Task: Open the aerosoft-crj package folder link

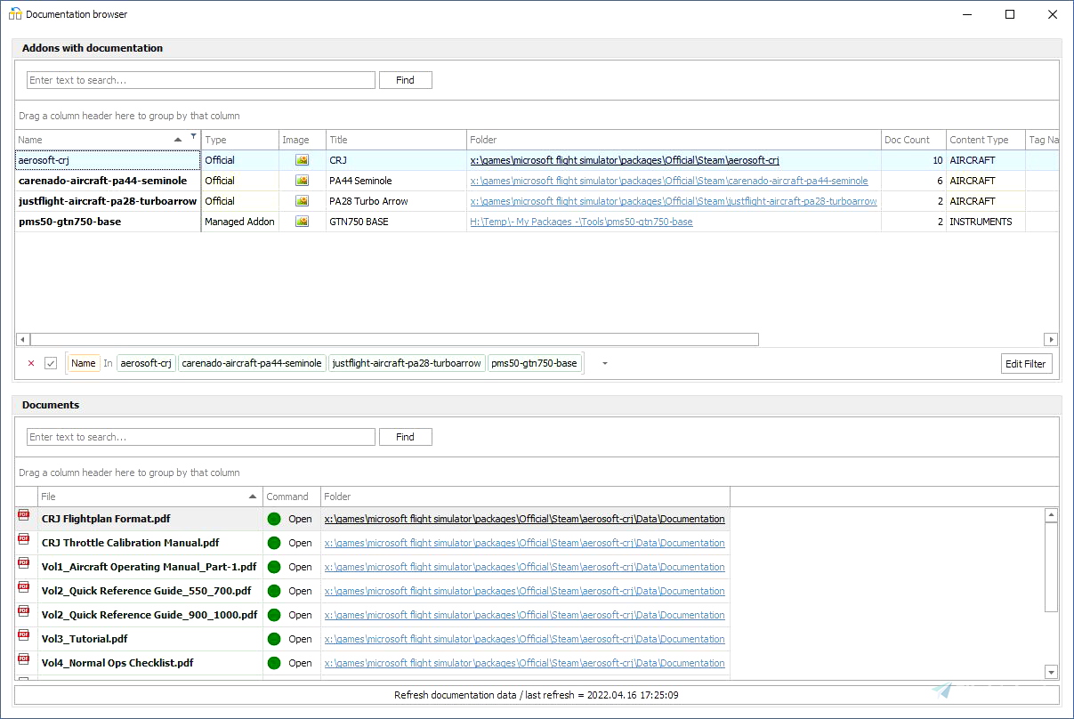Action: (625, 160)
